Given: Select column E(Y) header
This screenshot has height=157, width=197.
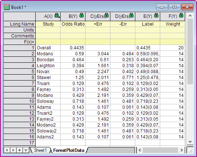Looking at the screenshot, I should point(148,16).
